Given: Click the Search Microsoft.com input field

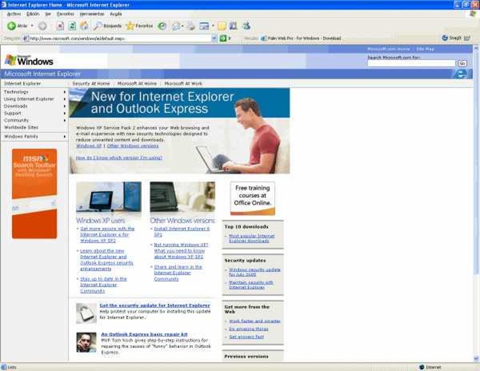Looking at the screenshot, I should coord(411,63).
